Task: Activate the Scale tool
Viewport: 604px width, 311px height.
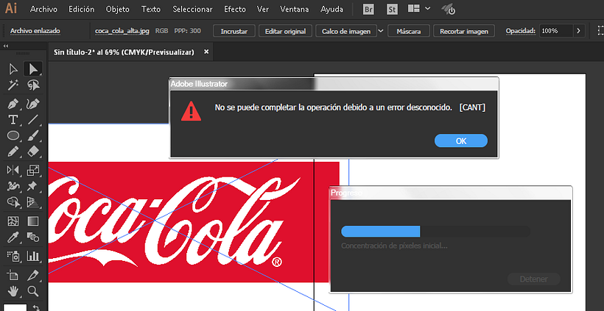Action: pos(33,170)
